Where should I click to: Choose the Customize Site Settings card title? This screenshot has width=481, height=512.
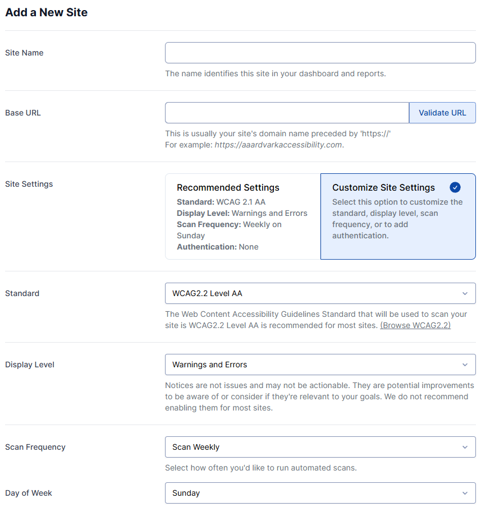383,188
